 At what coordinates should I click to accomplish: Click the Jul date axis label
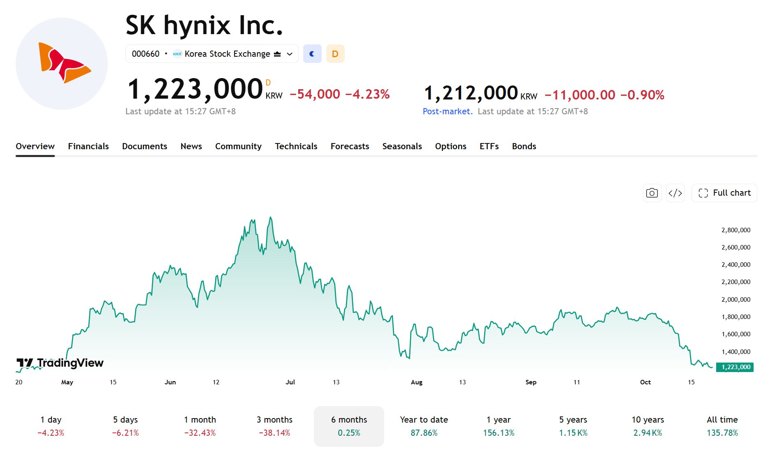290,382
